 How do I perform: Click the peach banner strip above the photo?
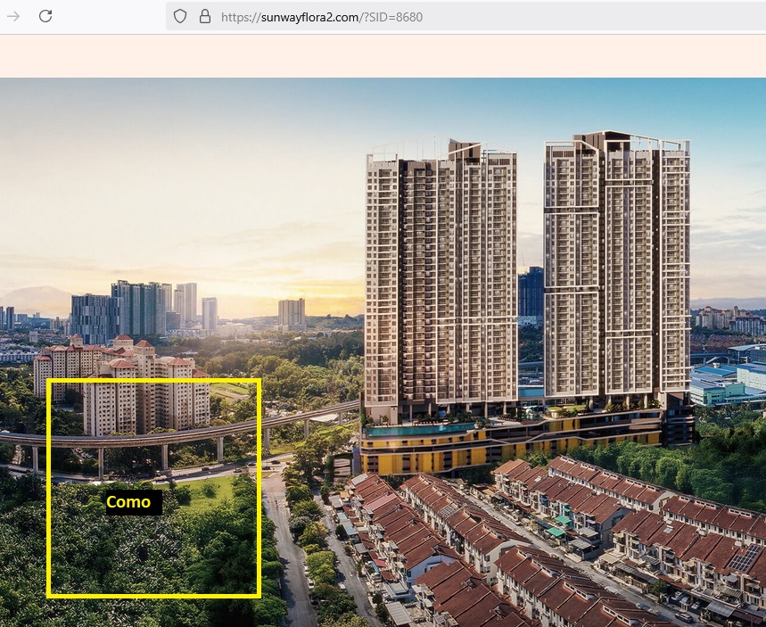(383, 55)
